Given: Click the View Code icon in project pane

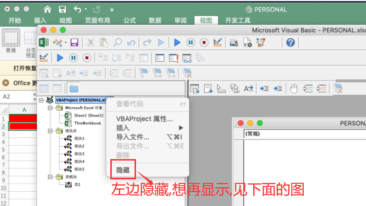Looking at the screenshot, I should [x=44, y=88].
